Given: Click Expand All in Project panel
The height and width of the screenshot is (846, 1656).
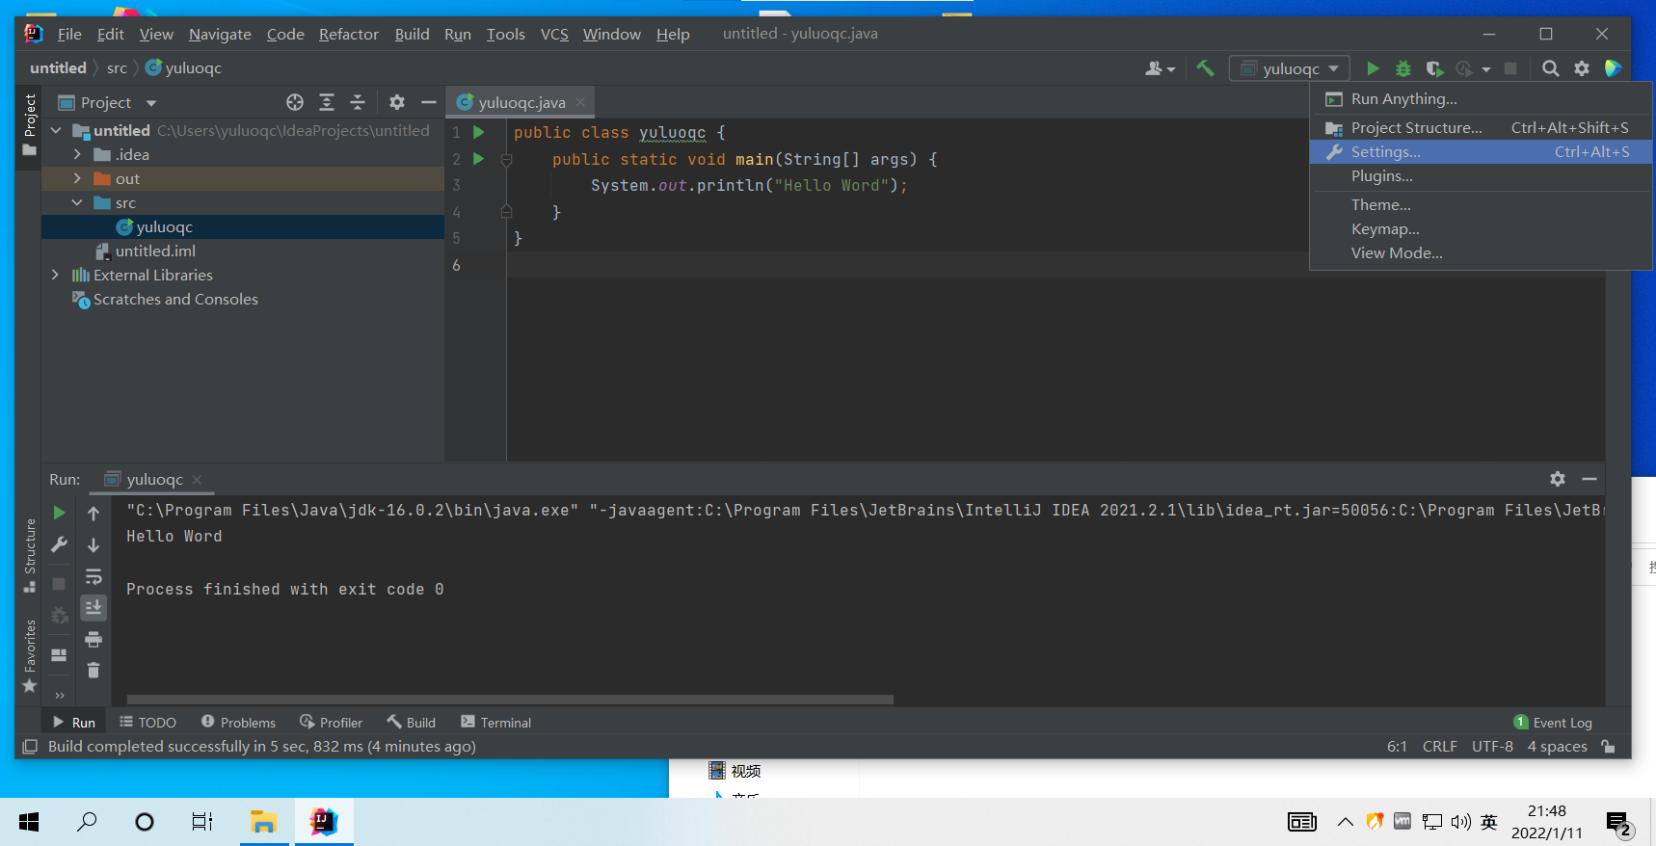Looking at the screenshot, I should [x=327, y=102].
